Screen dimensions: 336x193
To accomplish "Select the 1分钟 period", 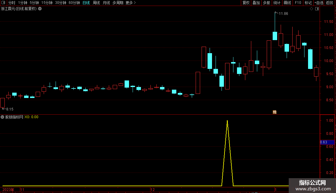I will point(23,3).
